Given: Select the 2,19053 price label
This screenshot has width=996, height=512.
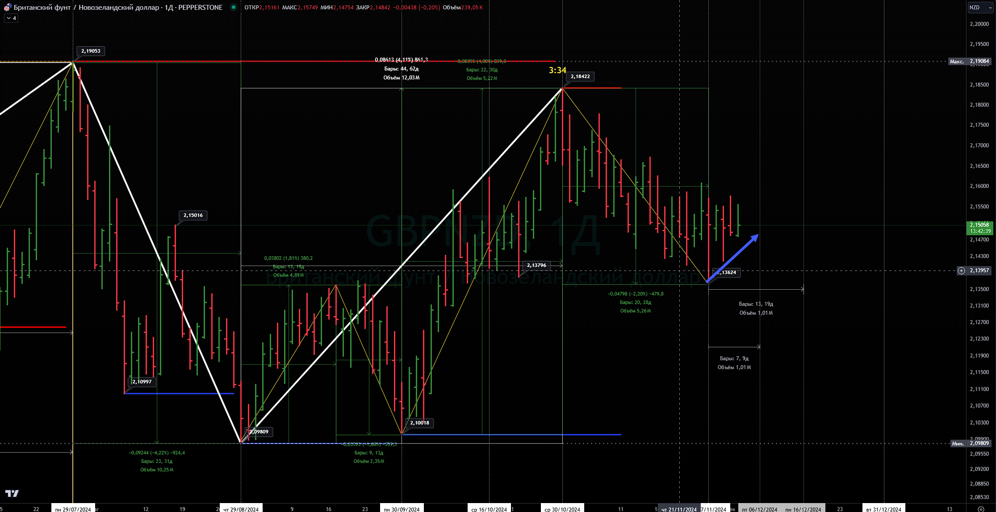Looking at the screenshot, I should (x=91, y=51).
